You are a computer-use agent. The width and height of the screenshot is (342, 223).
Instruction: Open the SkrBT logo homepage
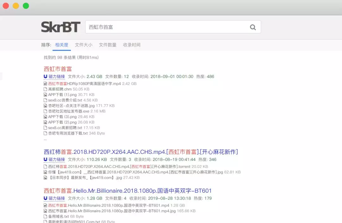pos(60,27)
